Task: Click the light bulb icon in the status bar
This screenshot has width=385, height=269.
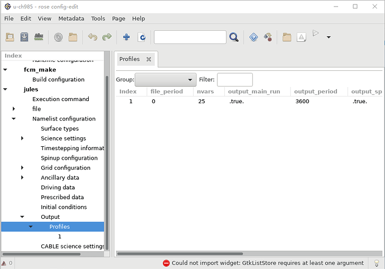Action: (377, 263)
